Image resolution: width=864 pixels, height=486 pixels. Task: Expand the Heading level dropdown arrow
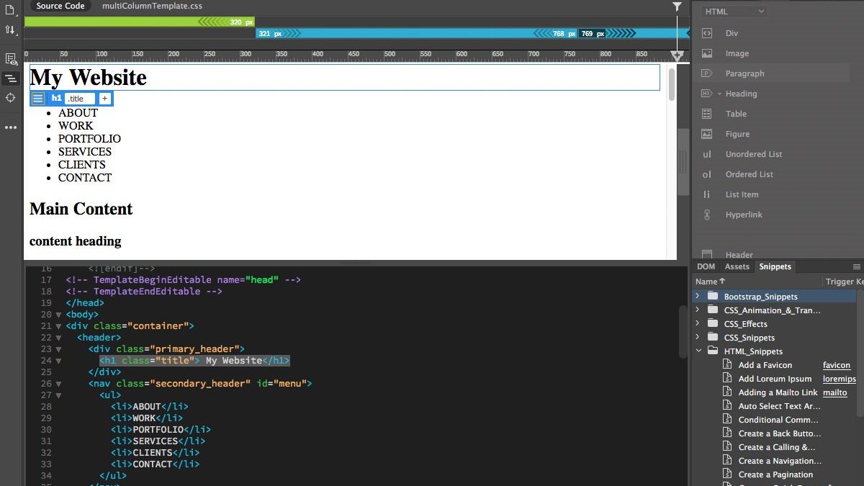pos(719,94)
